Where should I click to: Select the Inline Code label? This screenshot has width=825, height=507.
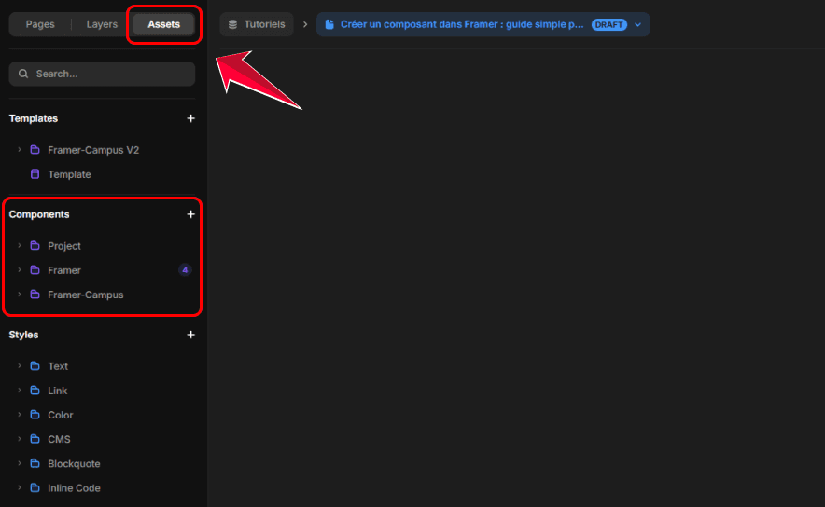(x=74, y=488)
